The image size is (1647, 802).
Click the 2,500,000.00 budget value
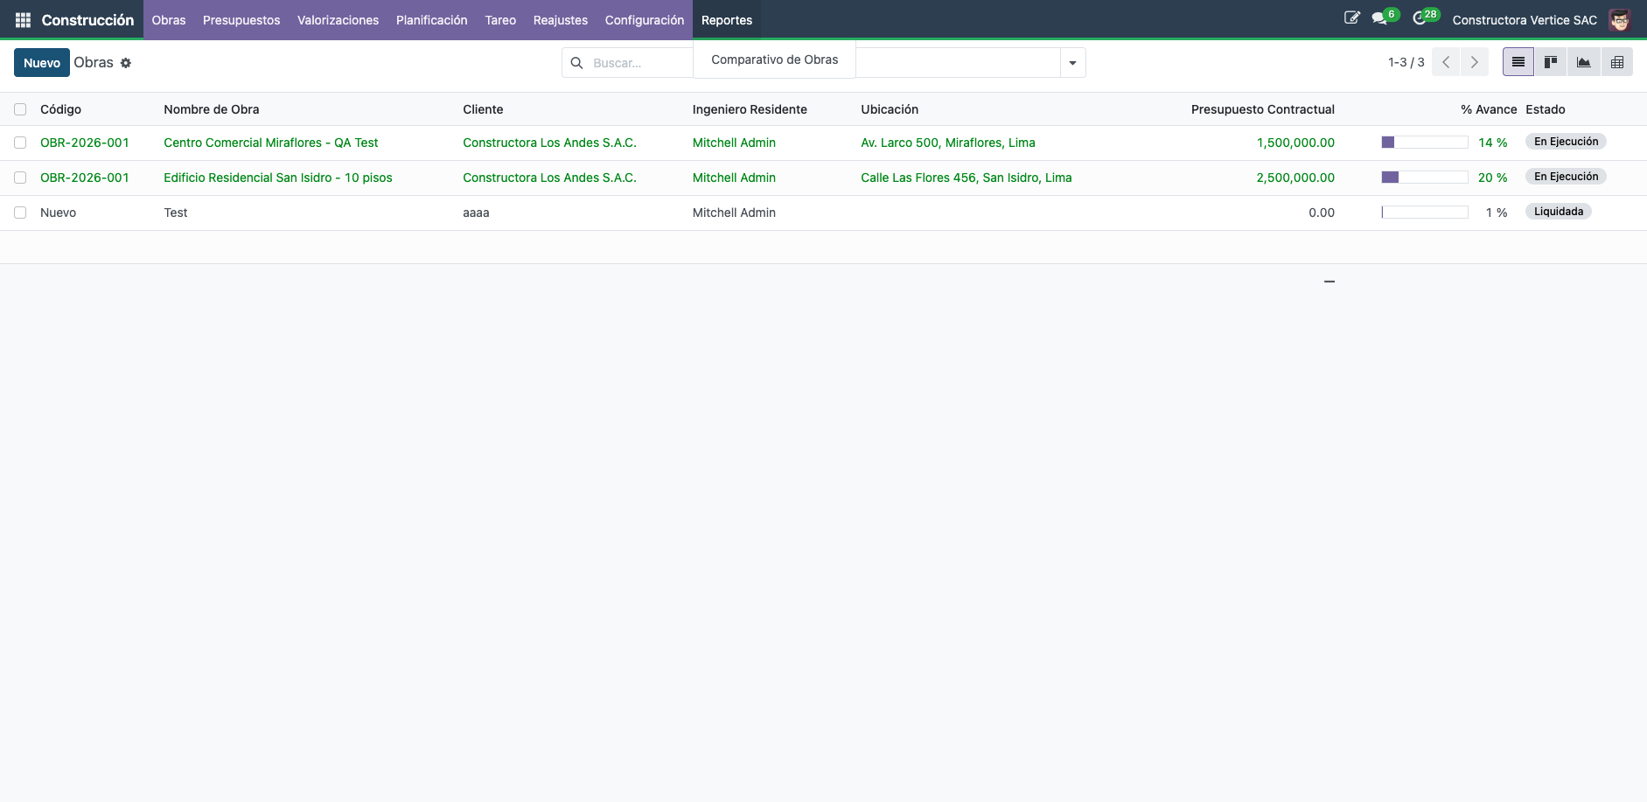pos(1295,178)
